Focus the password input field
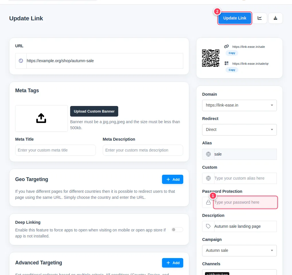The height and width of the screenshot is (275, 292). tap(245, 202)
